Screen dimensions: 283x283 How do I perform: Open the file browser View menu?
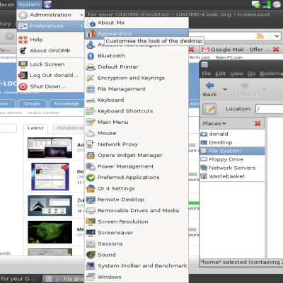coord(236,74)
